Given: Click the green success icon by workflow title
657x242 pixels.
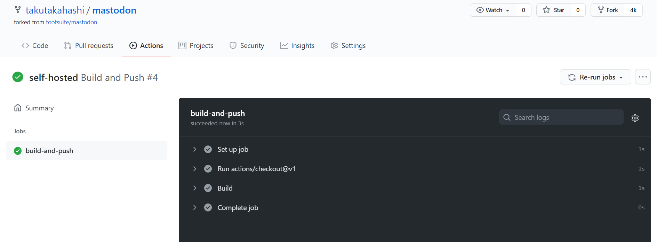Looking at the screenshot, I should pos(18,77).
